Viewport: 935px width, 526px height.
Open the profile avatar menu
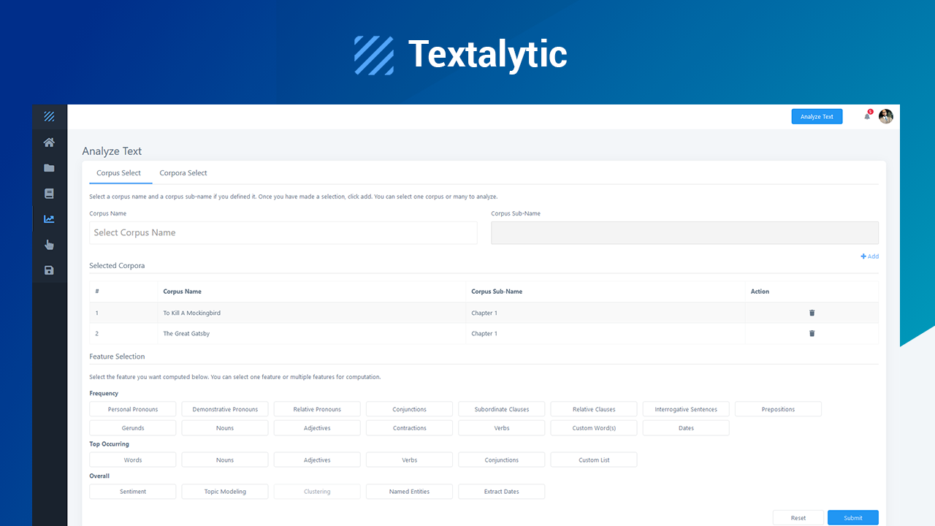(885, 115)
